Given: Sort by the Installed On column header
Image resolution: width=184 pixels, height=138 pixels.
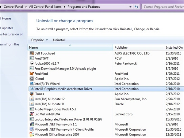Looking at the screenshot, I should pyautogui.click(x=174, y=47).
